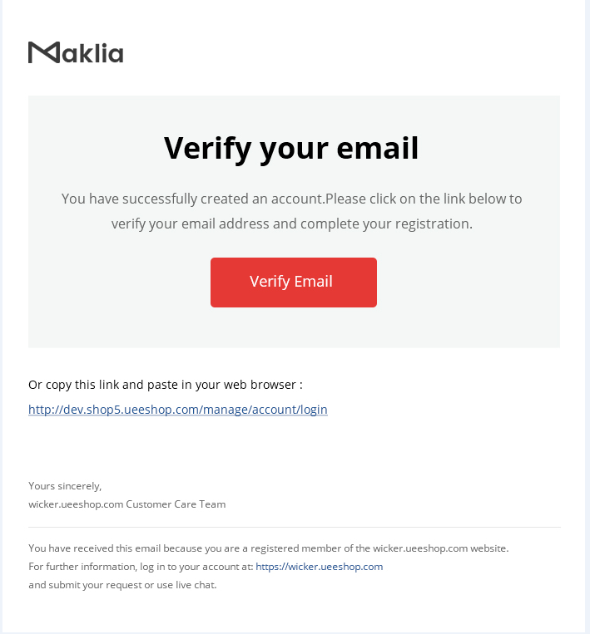Click the "Yours sincerely," closing text
The image size is (590, 634).
click(65, 486)
